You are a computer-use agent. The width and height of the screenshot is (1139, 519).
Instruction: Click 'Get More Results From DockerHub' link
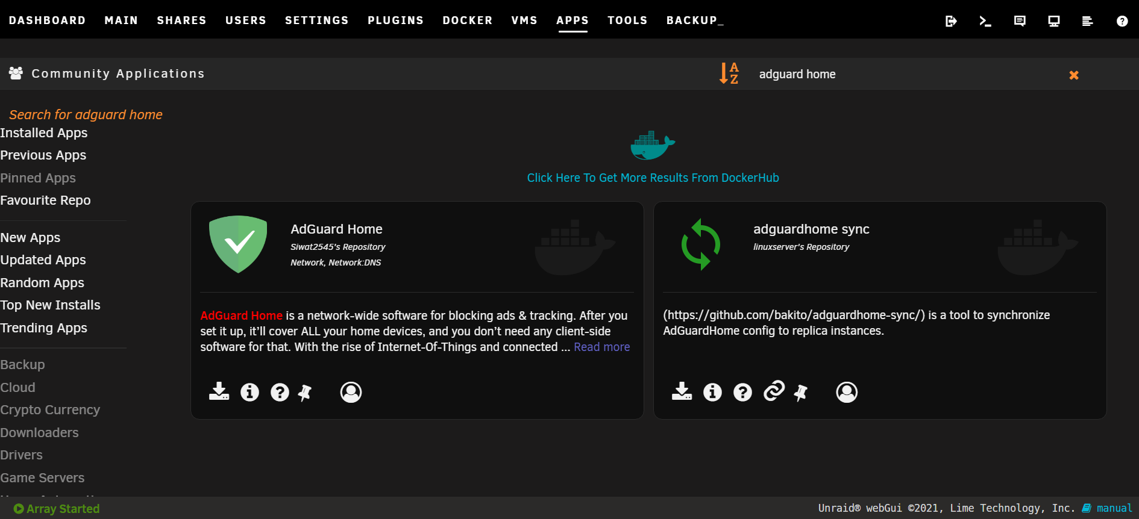653,178
